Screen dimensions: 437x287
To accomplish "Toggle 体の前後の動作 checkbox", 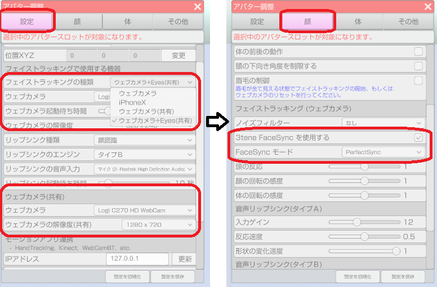I will tap(418, 52).
